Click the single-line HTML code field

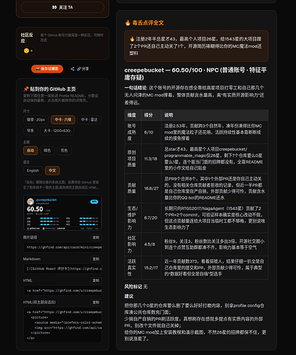click(63, 290)
